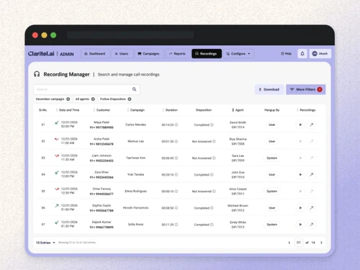Click the browser address bar
This screenshot has width=360, height=270.
[131, 35]
